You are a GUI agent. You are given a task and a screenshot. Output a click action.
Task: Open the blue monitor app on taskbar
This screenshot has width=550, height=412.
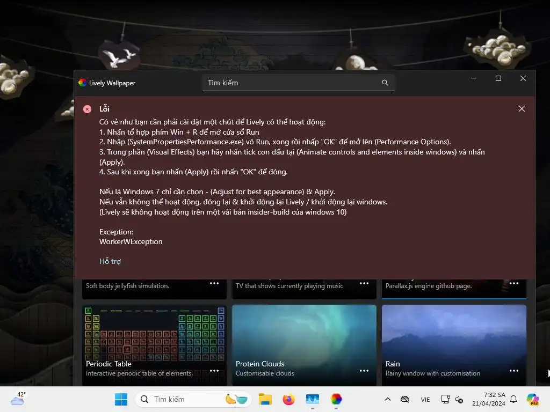click(313, 399)
